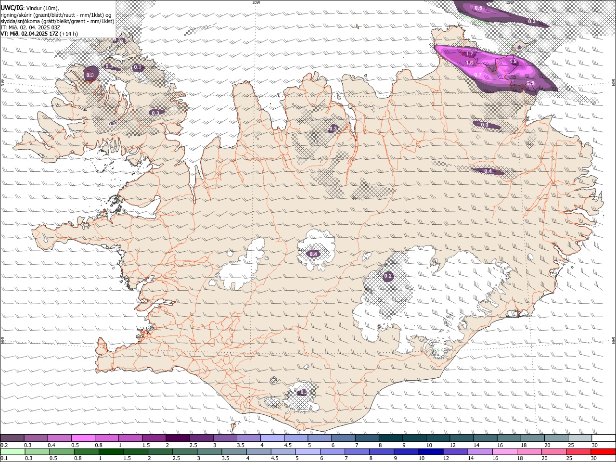616x462 pixels.
Task: Click the 1.6 precipitation value in the northeast
Action: point(469,63)
